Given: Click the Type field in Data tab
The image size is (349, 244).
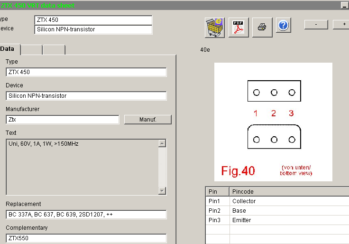Looking at the screenshot, I should [86, 72].
